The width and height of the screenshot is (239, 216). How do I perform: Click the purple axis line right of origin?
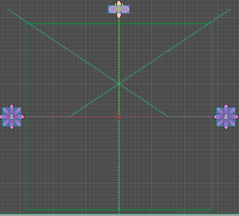pos(146,117)
